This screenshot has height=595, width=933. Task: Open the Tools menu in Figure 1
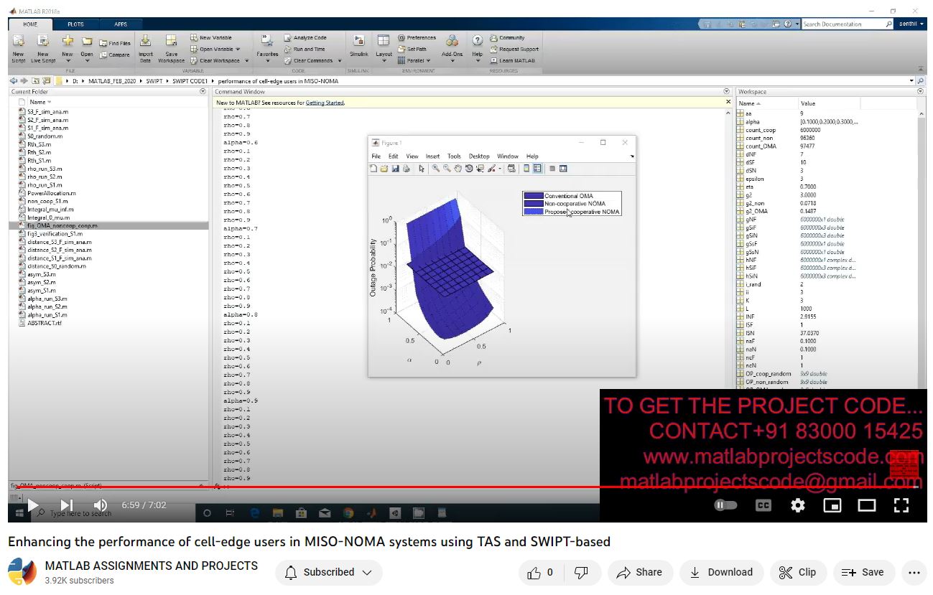pyautogui.click(x=454, y=156)
